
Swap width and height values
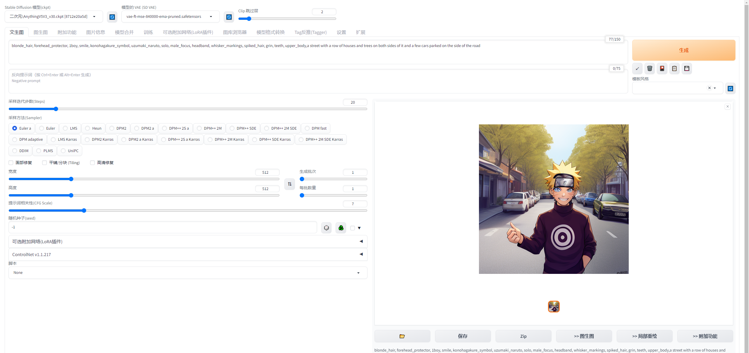click(x=290, y=184)
